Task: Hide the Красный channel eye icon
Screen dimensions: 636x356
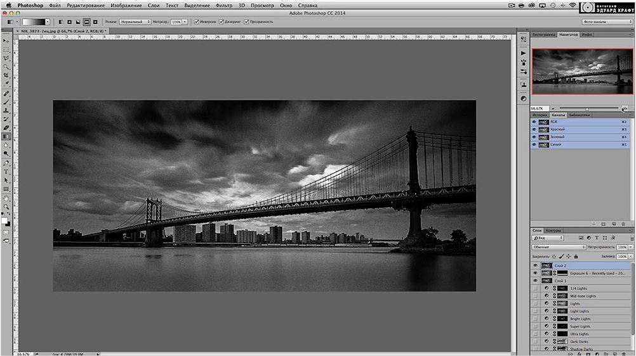Action: (534, 129)
